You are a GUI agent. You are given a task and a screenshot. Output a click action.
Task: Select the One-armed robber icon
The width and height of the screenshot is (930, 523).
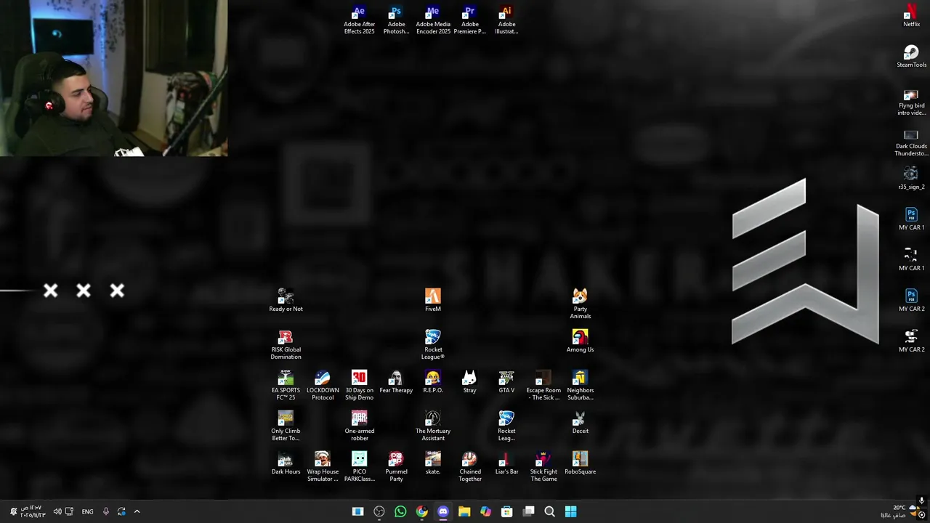[x=359, y=426]
